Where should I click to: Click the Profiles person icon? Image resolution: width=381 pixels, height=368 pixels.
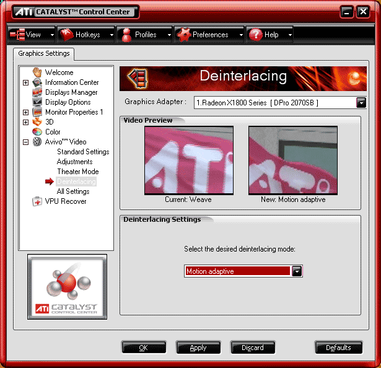pos(126,35)
